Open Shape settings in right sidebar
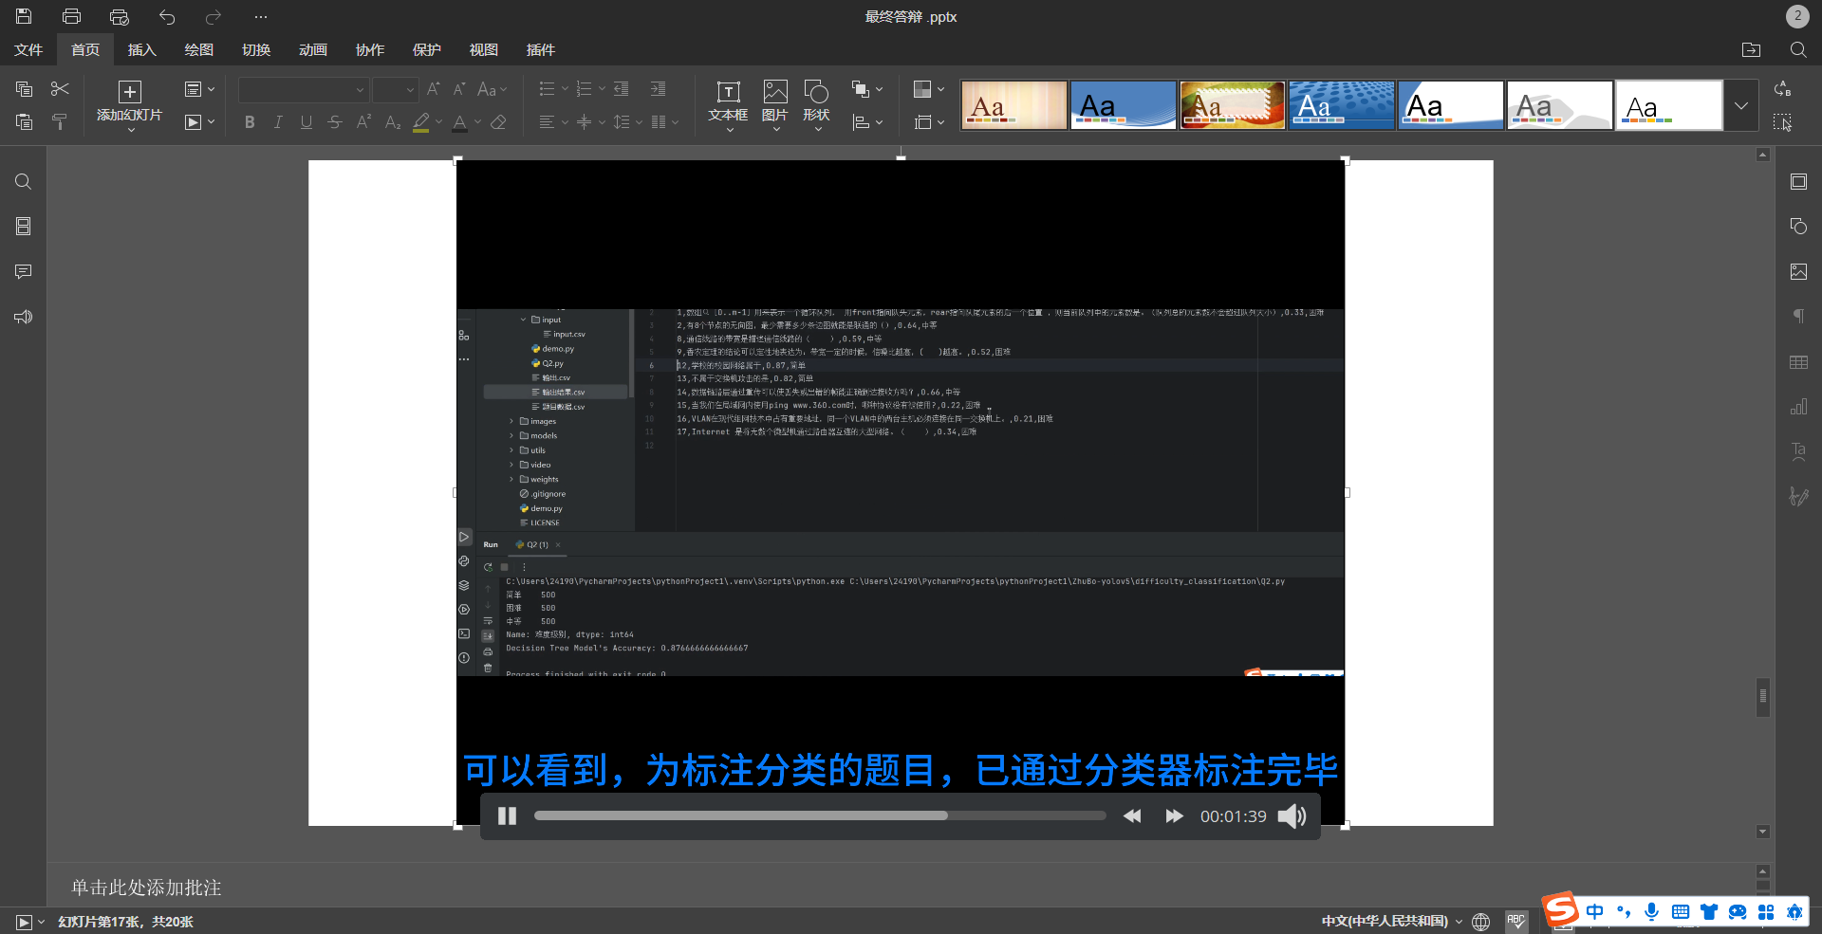1822x934 pixels. [x=1798, y=227]
